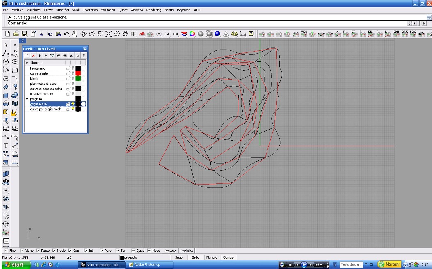
Task: Click the filter funnel icon in layers panel
Action: coord(52,55)
